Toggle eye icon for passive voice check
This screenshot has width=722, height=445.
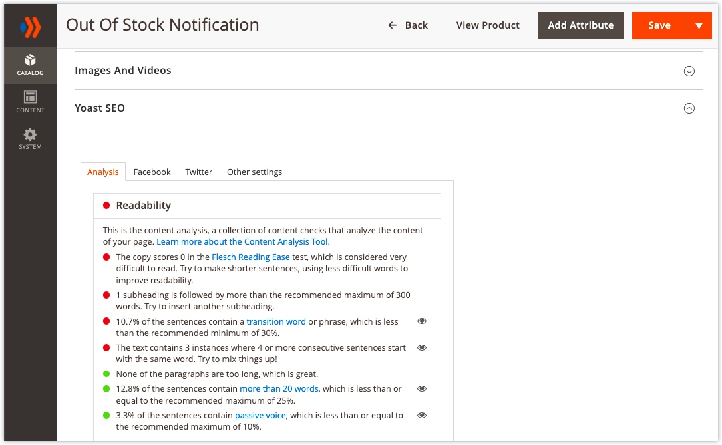pyautogui.click(x=421, y=416)
